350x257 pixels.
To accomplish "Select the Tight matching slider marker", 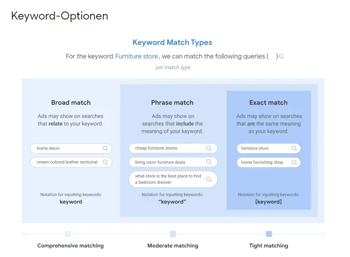I will [269, 234].
